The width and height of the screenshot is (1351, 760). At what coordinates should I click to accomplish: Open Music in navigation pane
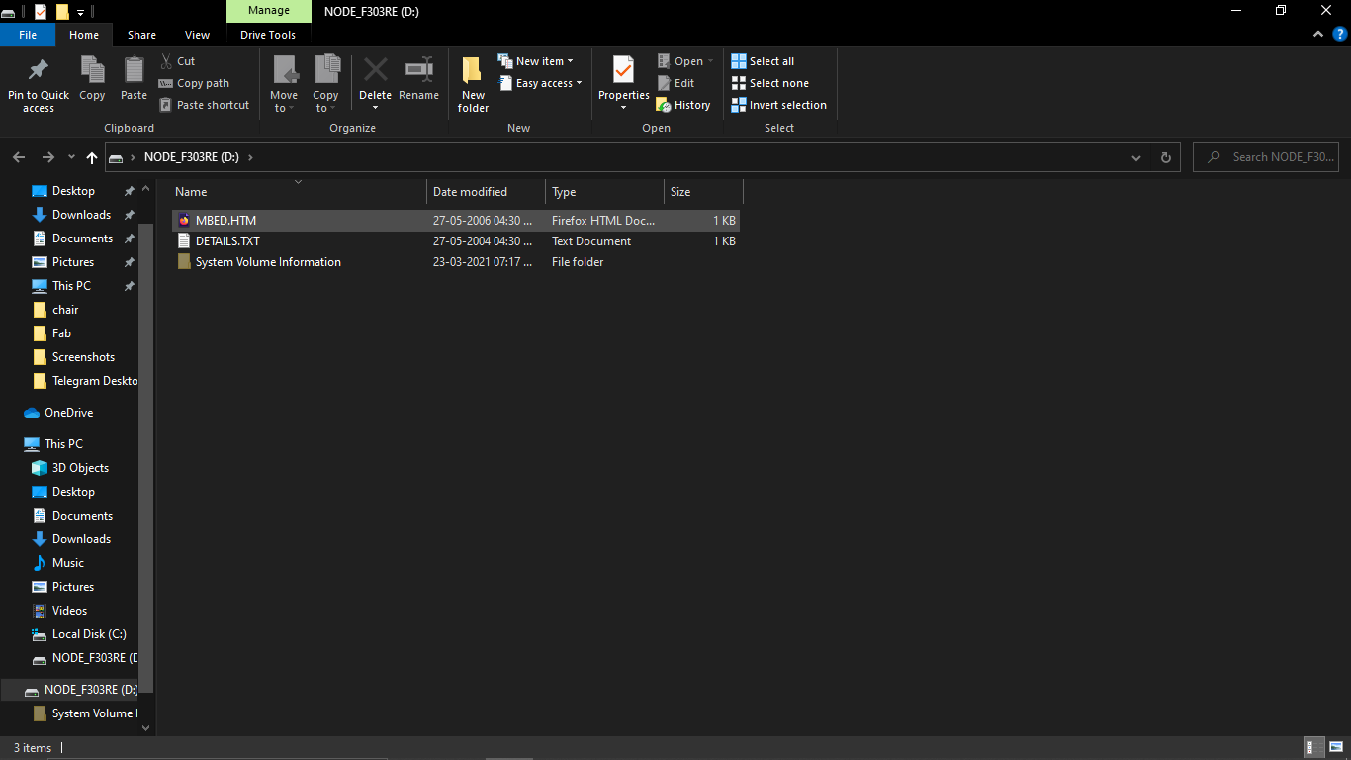(x=67, y=563)
